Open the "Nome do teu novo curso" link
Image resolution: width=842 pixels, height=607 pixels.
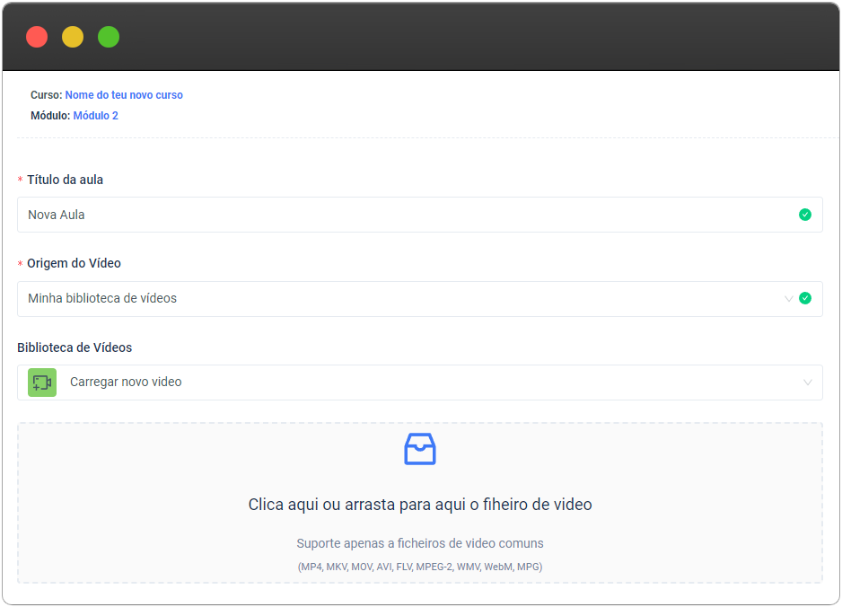click(x=124, y=95)
